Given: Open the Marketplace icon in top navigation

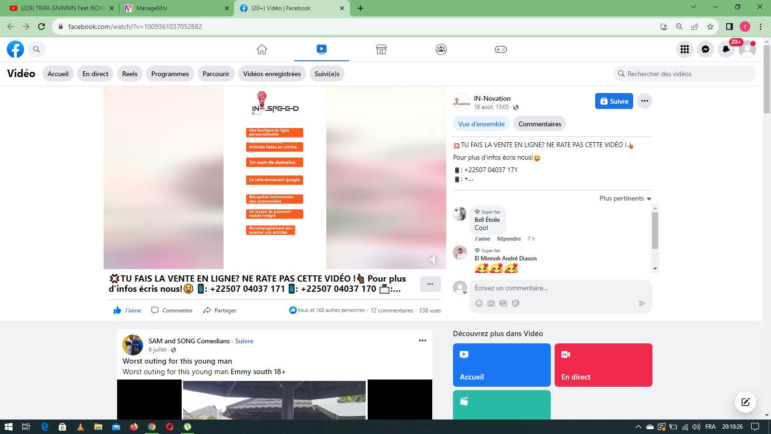Looking at the screenshot, I should pos(381,49).
